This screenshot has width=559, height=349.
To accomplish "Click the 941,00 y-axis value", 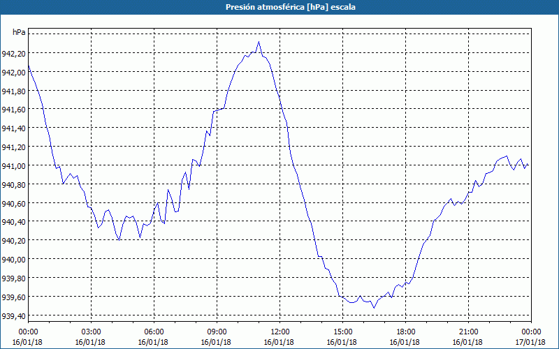I will 13,166.
